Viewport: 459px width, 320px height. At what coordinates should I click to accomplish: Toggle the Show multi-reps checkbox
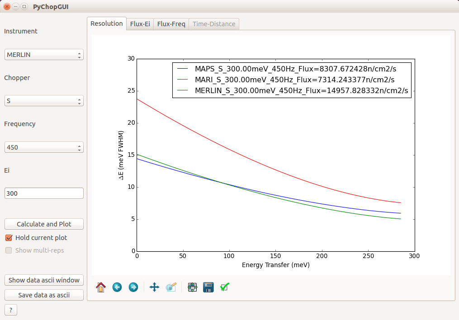(9, 250)
